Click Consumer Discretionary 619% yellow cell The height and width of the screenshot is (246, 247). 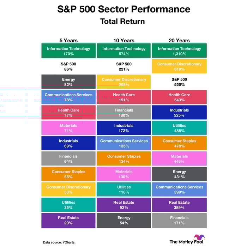pyautogui.click(x=179, y=67)
